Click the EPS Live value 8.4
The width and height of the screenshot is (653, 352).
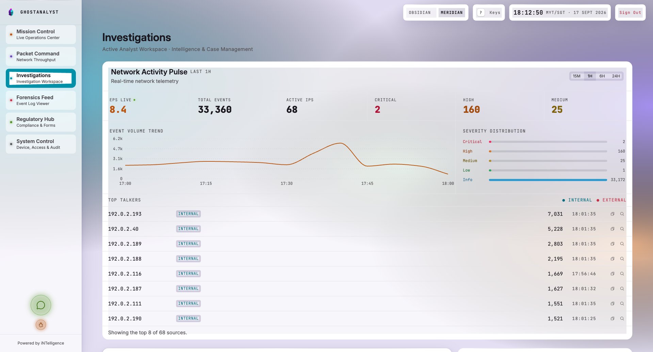(x=118, y=109)
